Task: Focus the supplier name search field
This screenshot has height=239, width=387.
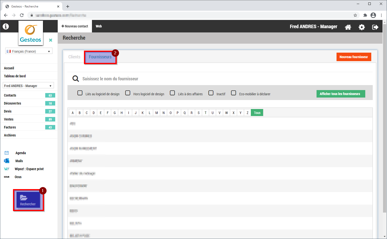Action: click(x=175, y=79)
